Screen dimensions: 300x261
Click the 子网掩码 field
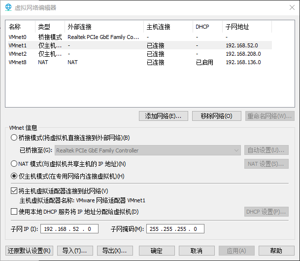point(175,229)
